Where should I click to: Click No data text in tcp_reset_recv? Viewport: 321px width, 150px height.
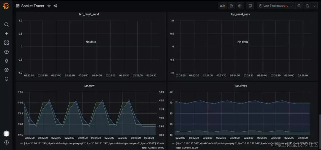243,42
